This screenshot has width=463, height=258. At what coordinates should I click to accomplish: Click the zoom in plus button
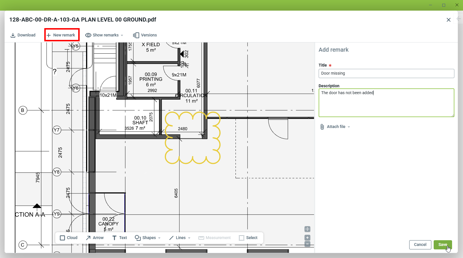tap(307, 238)
